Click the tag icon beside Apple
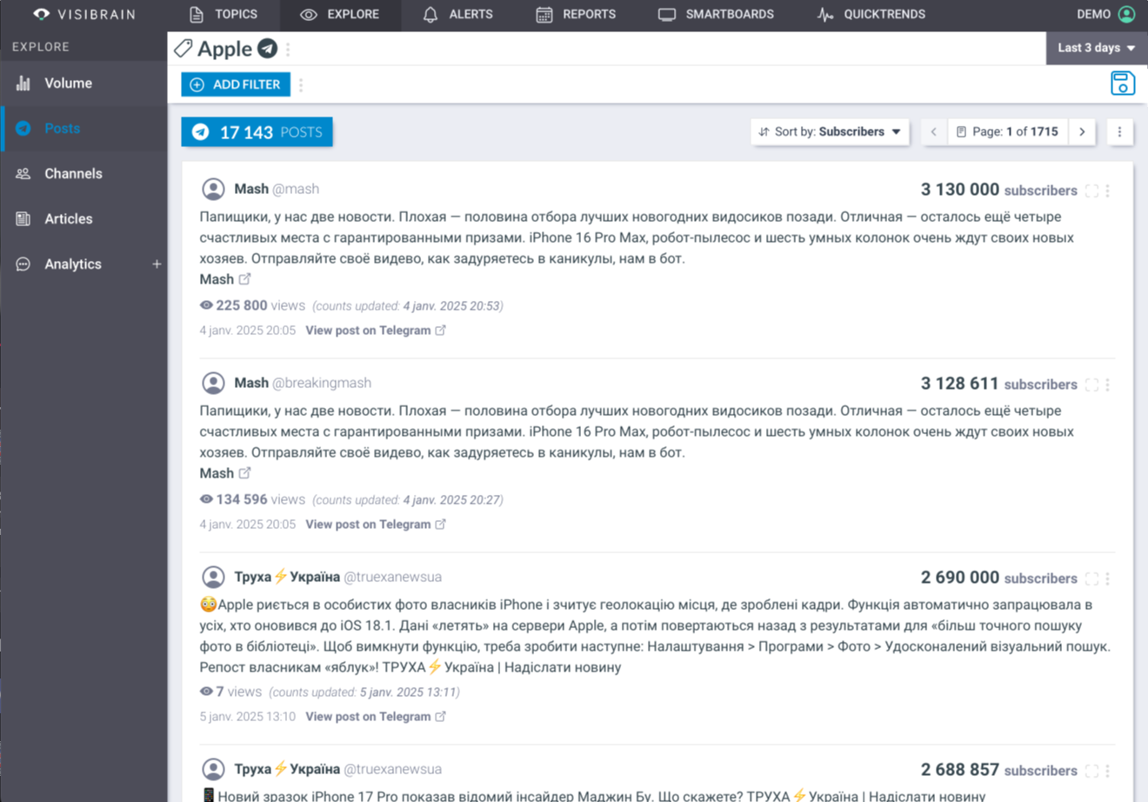 coord(183,49)
